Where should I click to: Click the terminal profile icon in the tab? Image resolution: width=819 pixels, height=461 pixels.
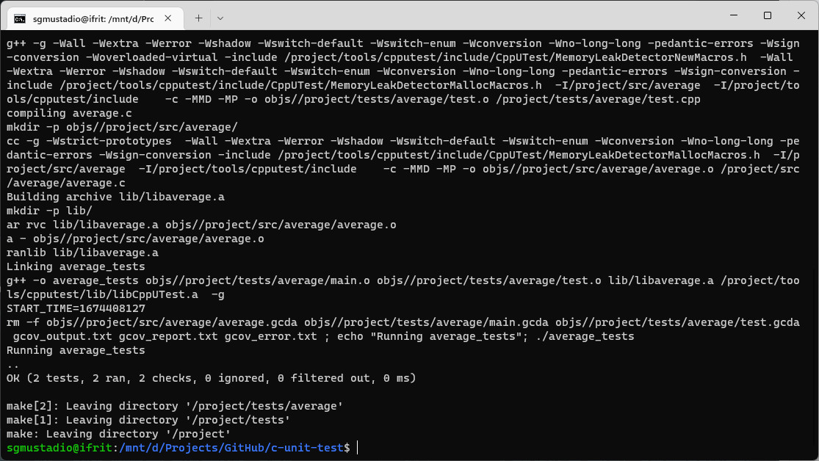point(21,17)
